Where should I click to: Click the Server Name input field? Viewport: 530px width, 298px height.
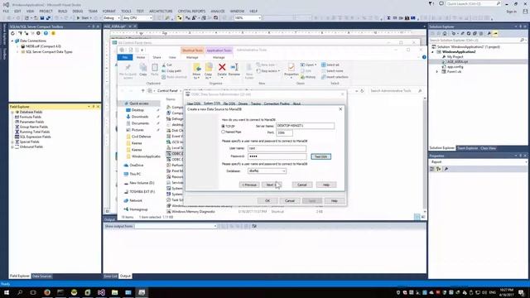(x=306, y=126)
